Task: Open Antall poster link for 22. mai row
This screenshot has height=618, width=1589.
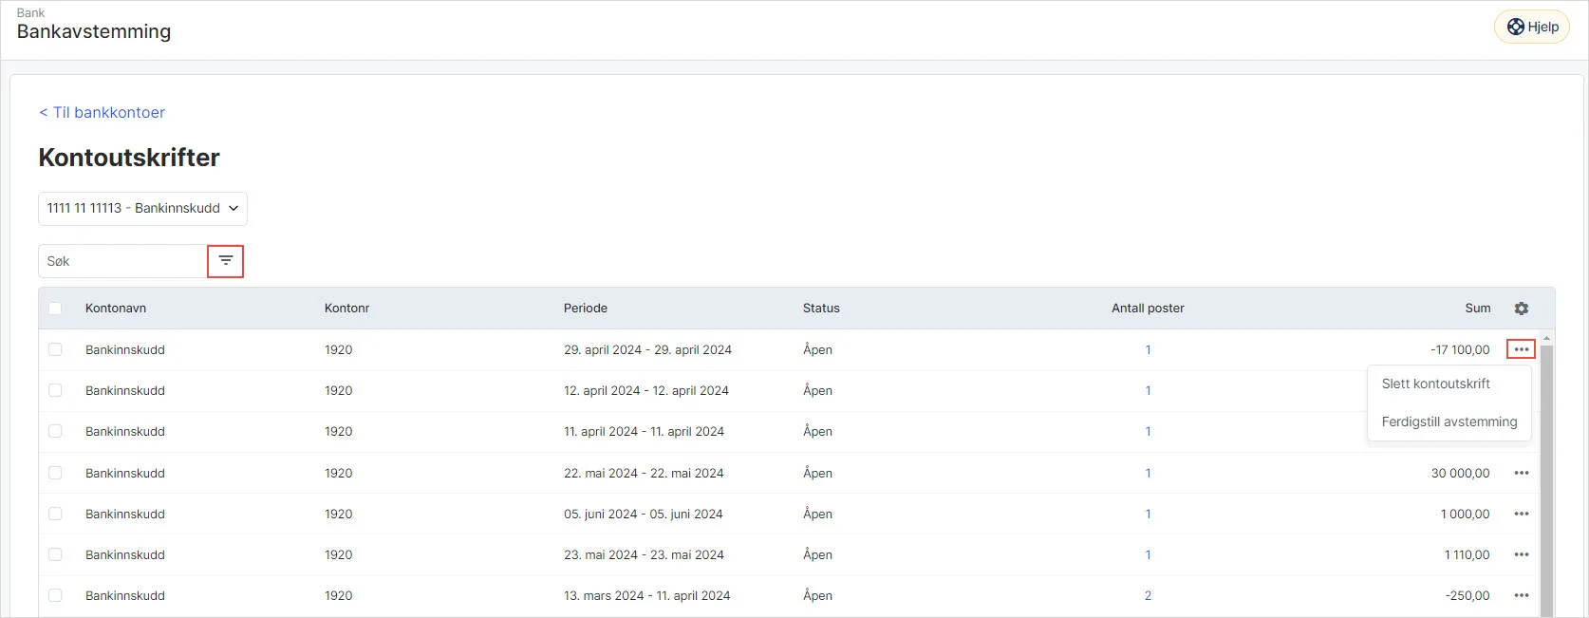Action: click(x=1148, y=473)
